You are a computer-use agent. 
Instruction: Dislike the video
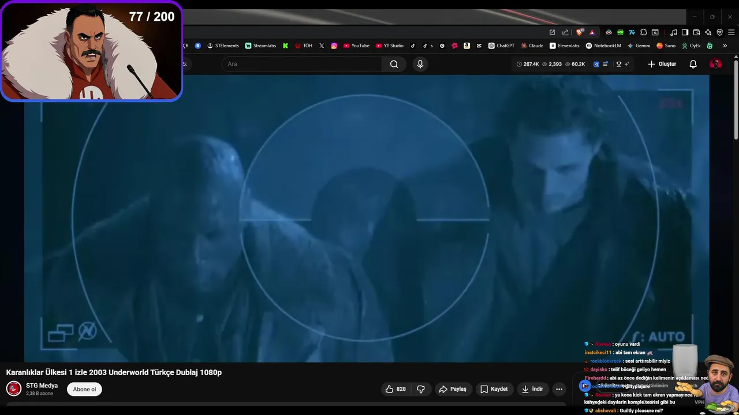pos(421,389)
